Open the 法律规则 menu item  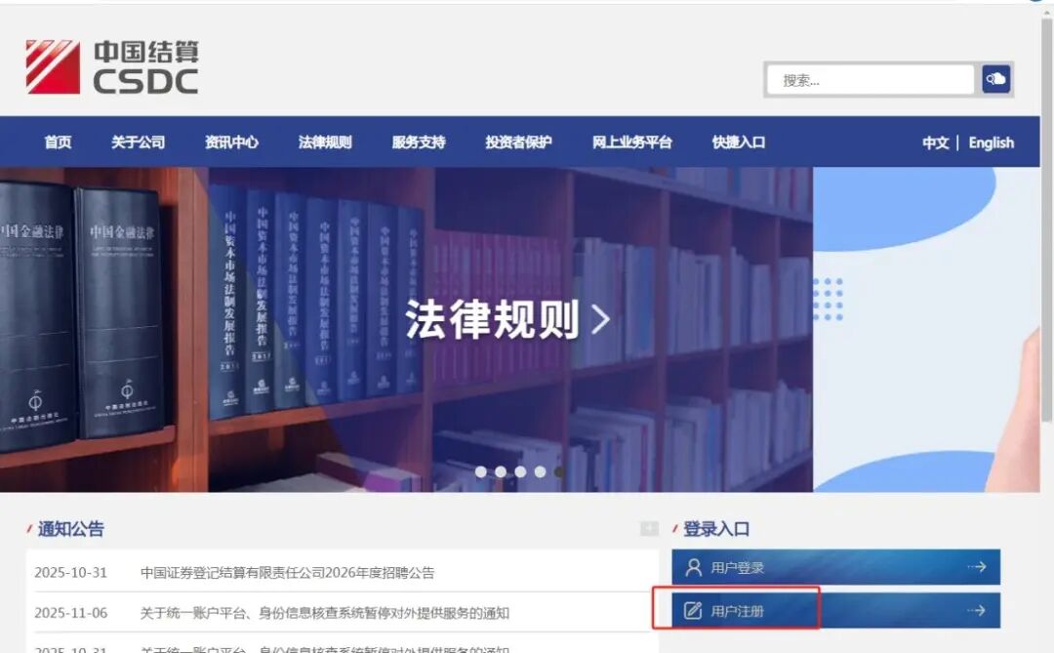325,142
